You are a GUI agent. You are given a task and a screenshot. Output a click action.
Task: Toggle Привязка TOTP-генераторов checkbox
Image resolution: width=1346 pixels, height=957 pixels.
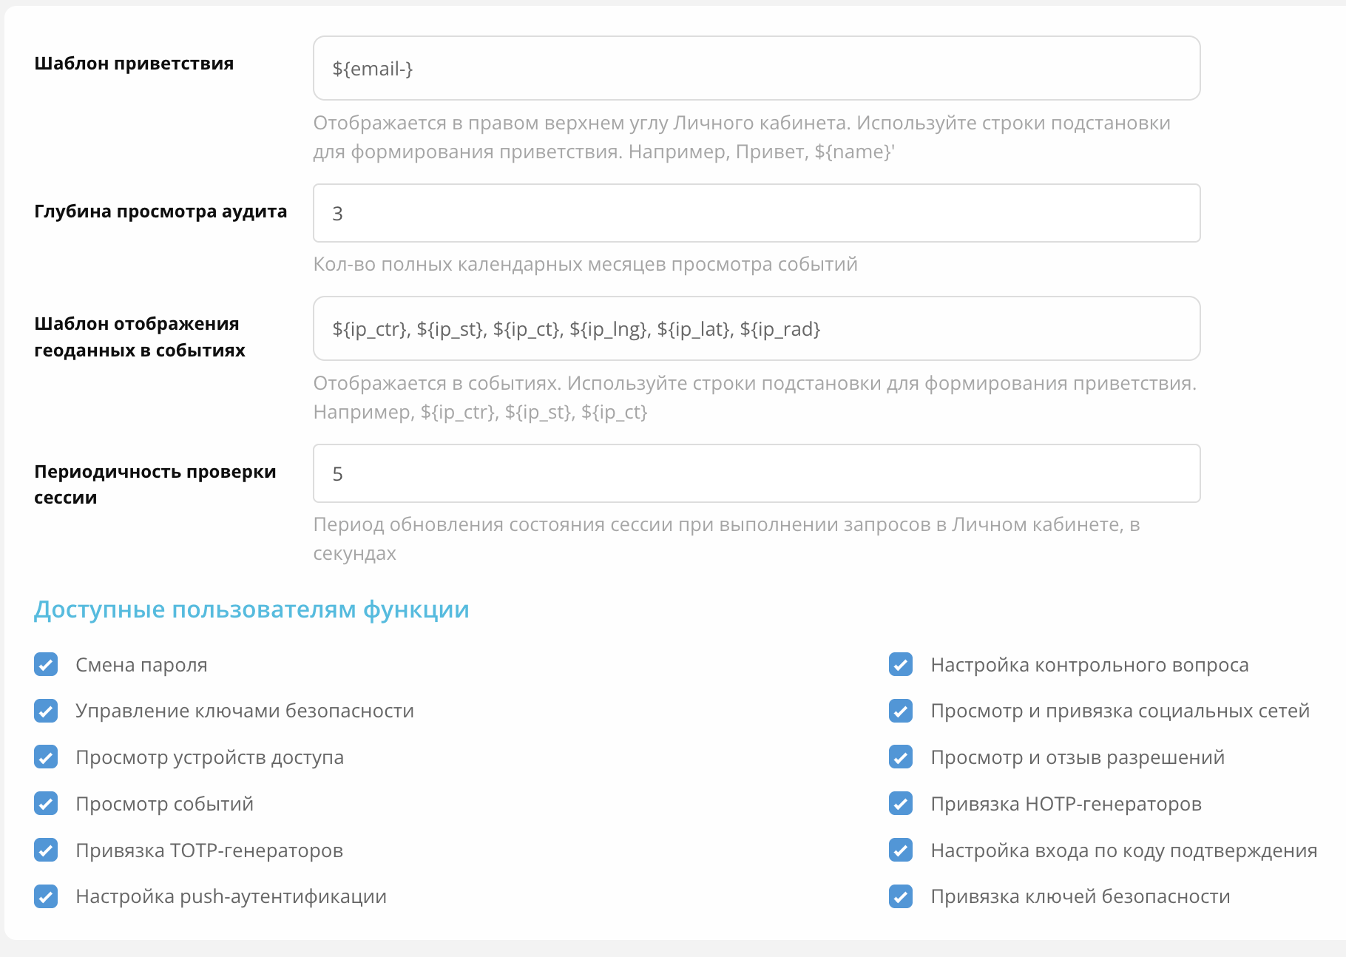click(46, 851)
